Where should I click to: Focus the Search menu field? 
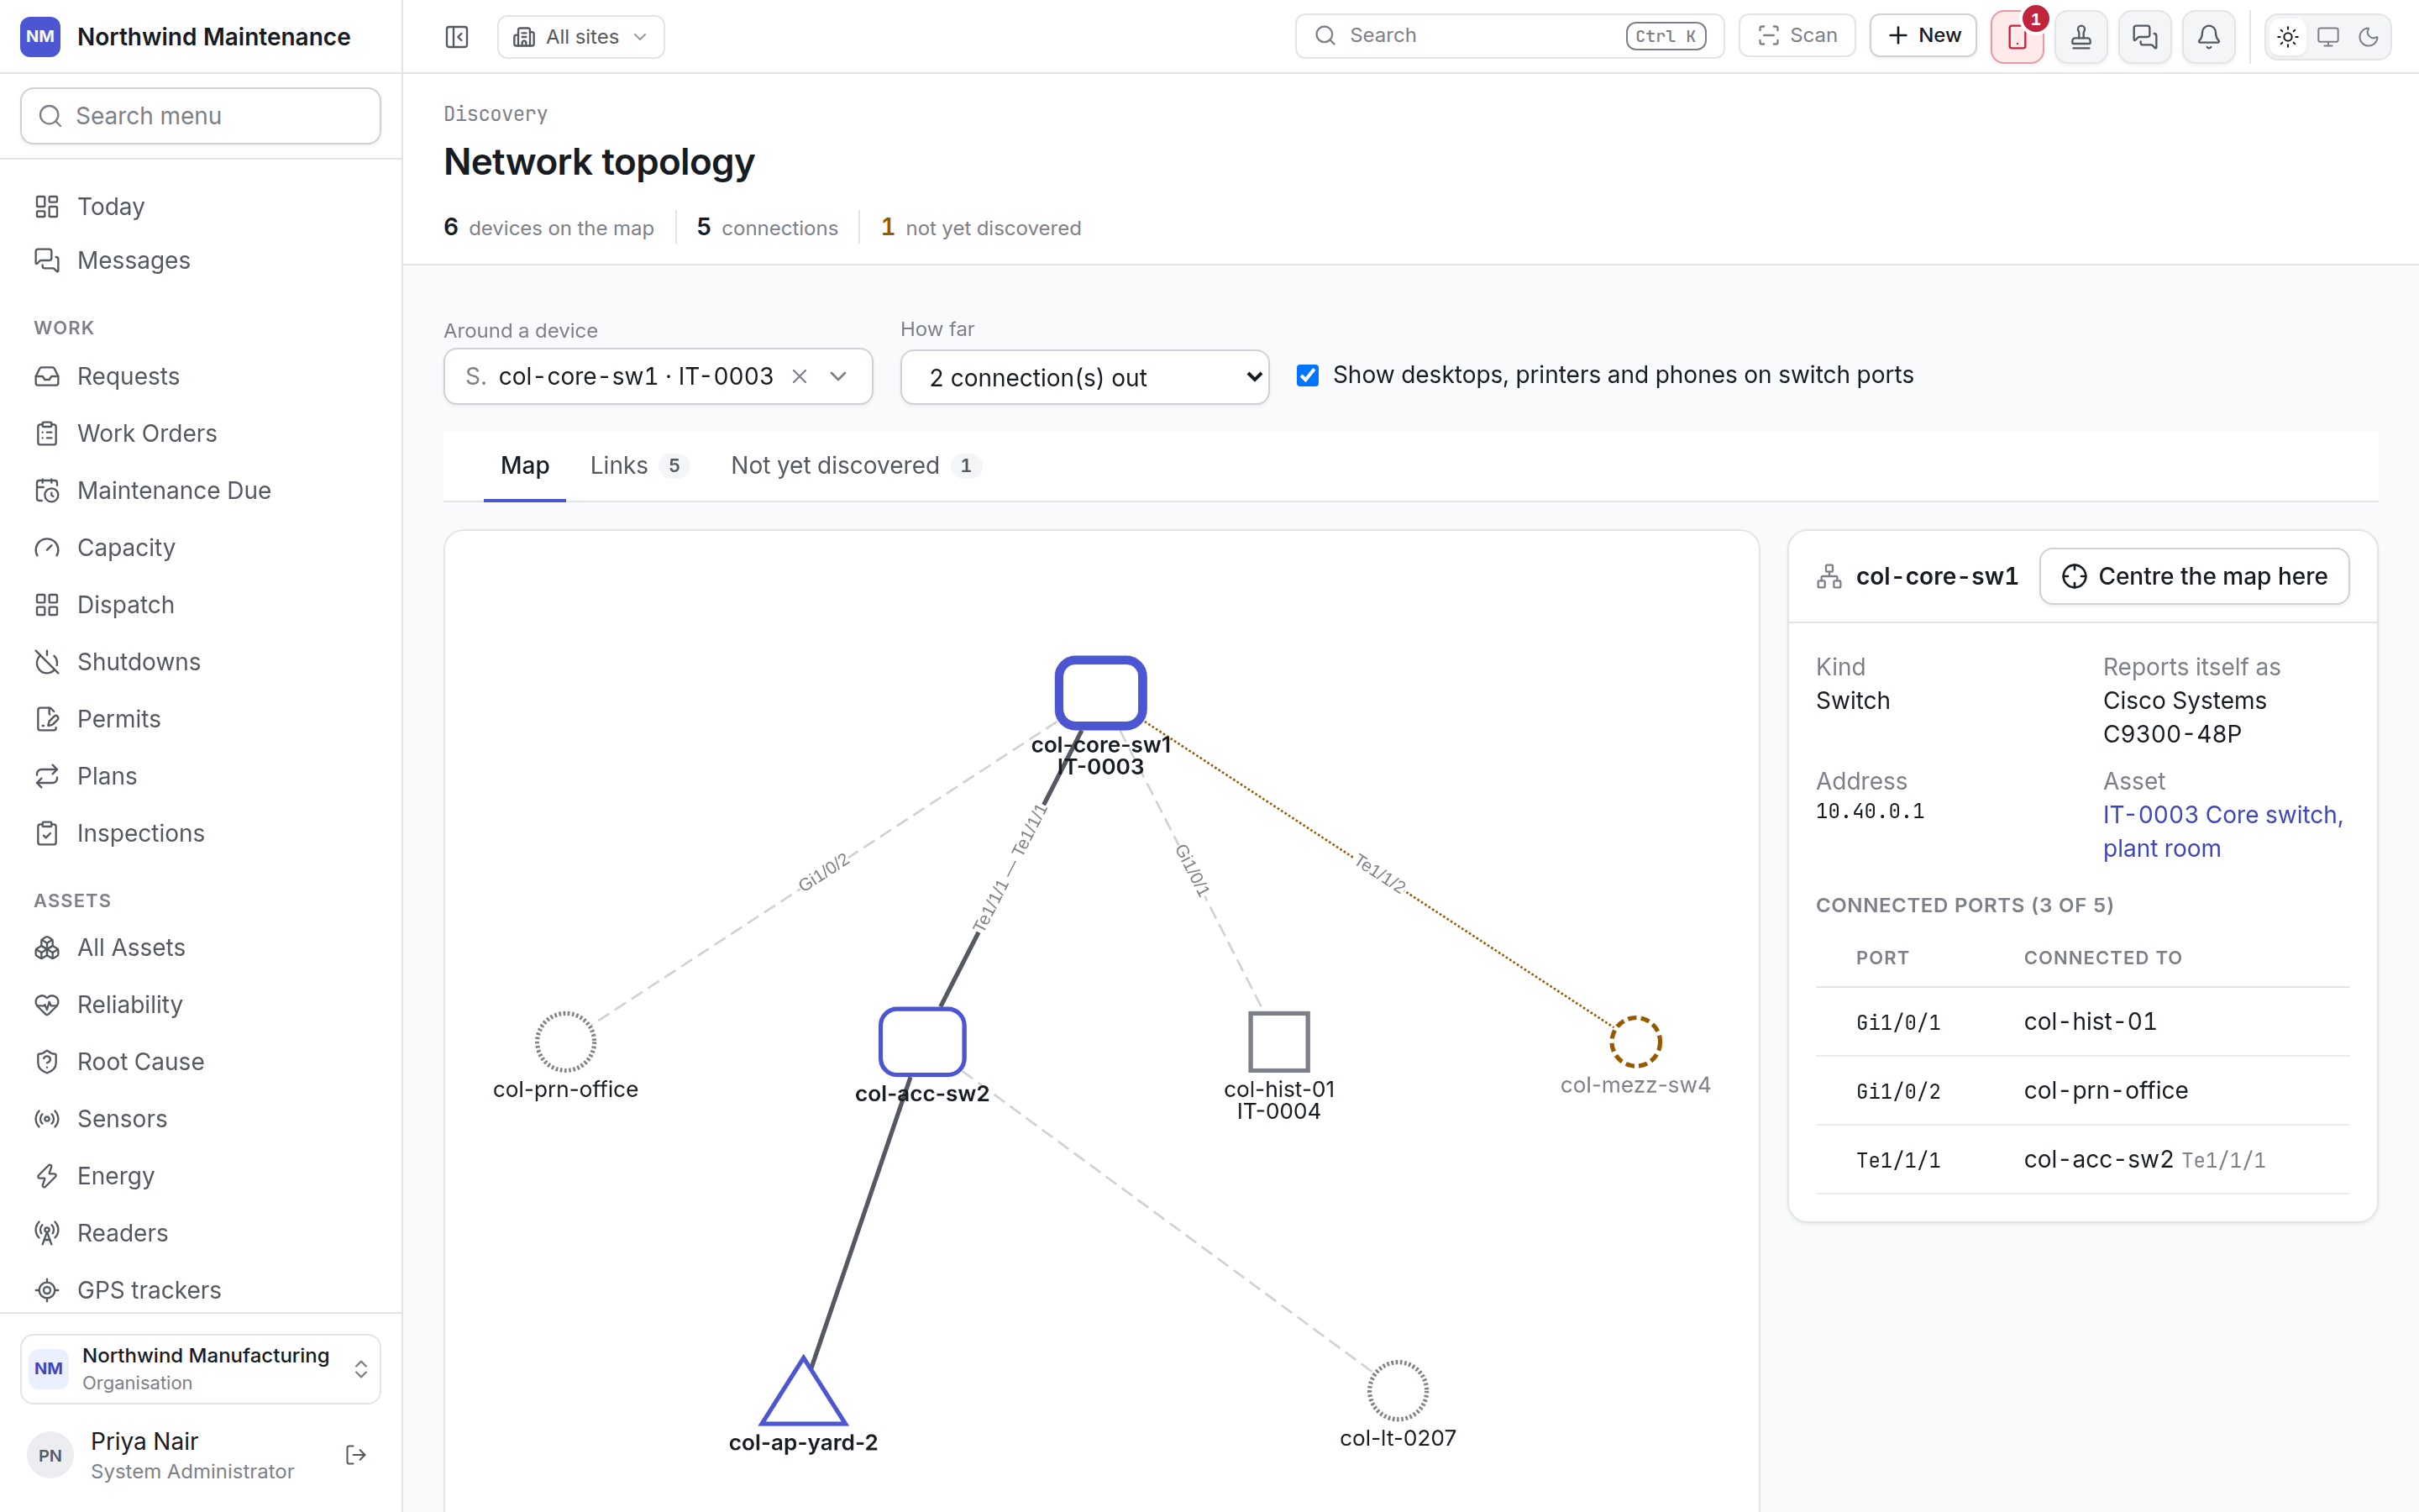pyautogui.click(x=200, y=116)
